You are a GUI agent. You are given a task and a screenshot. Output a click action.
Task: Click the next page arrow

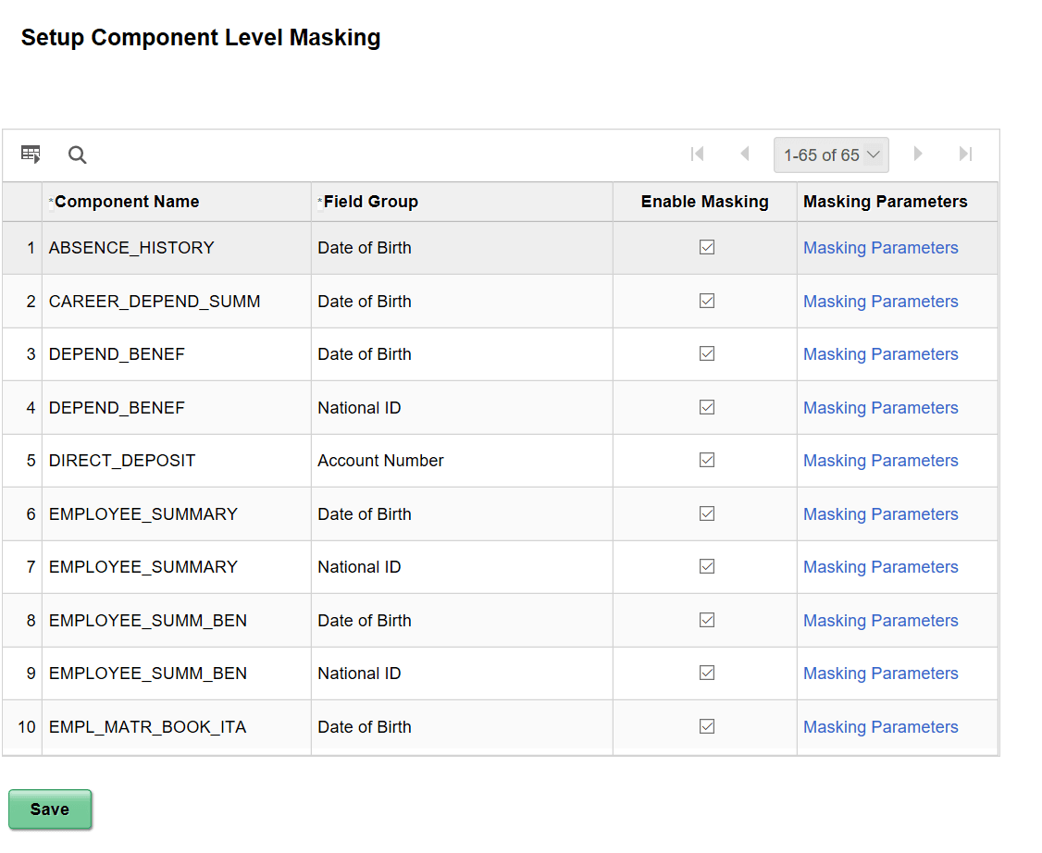tap(917, 154)
